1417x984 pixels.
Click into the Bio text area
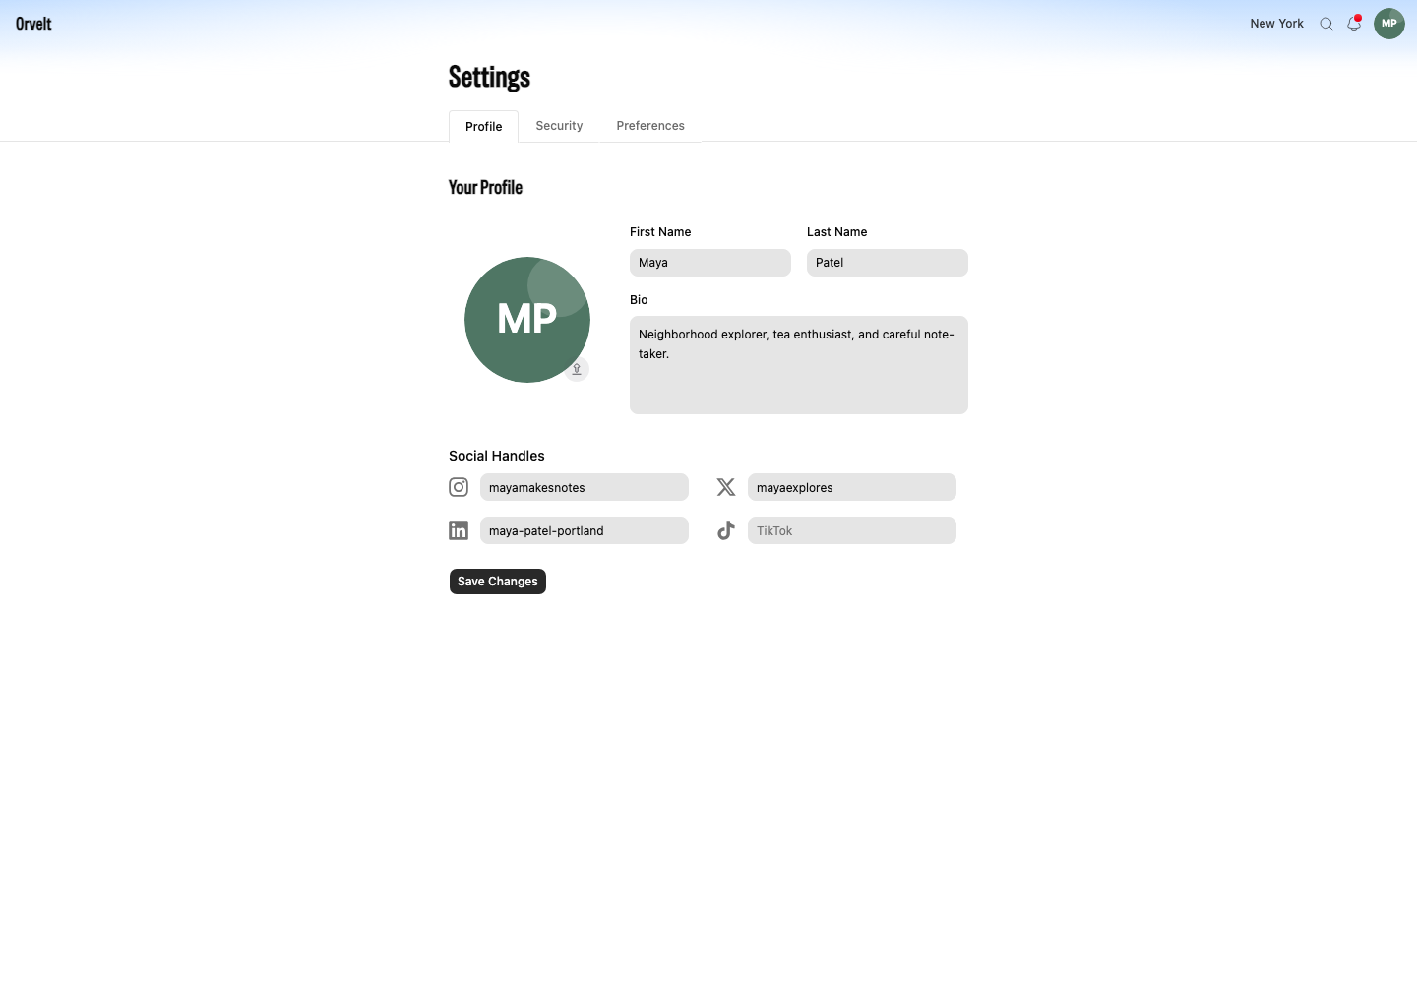799,365
